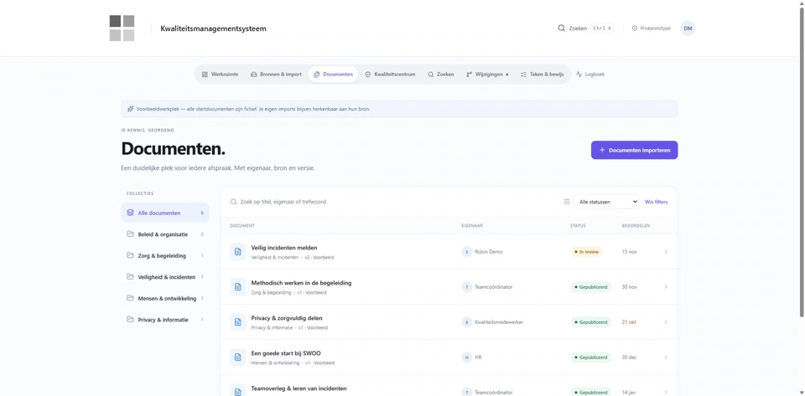805x396 pixels.
Task: Open the Veilig incidenten melden document
Action: coord(284,248)
